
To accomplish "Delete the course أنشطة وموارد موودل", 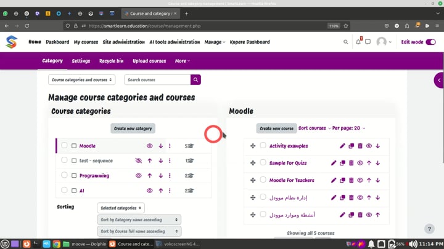I will (360, 215).
